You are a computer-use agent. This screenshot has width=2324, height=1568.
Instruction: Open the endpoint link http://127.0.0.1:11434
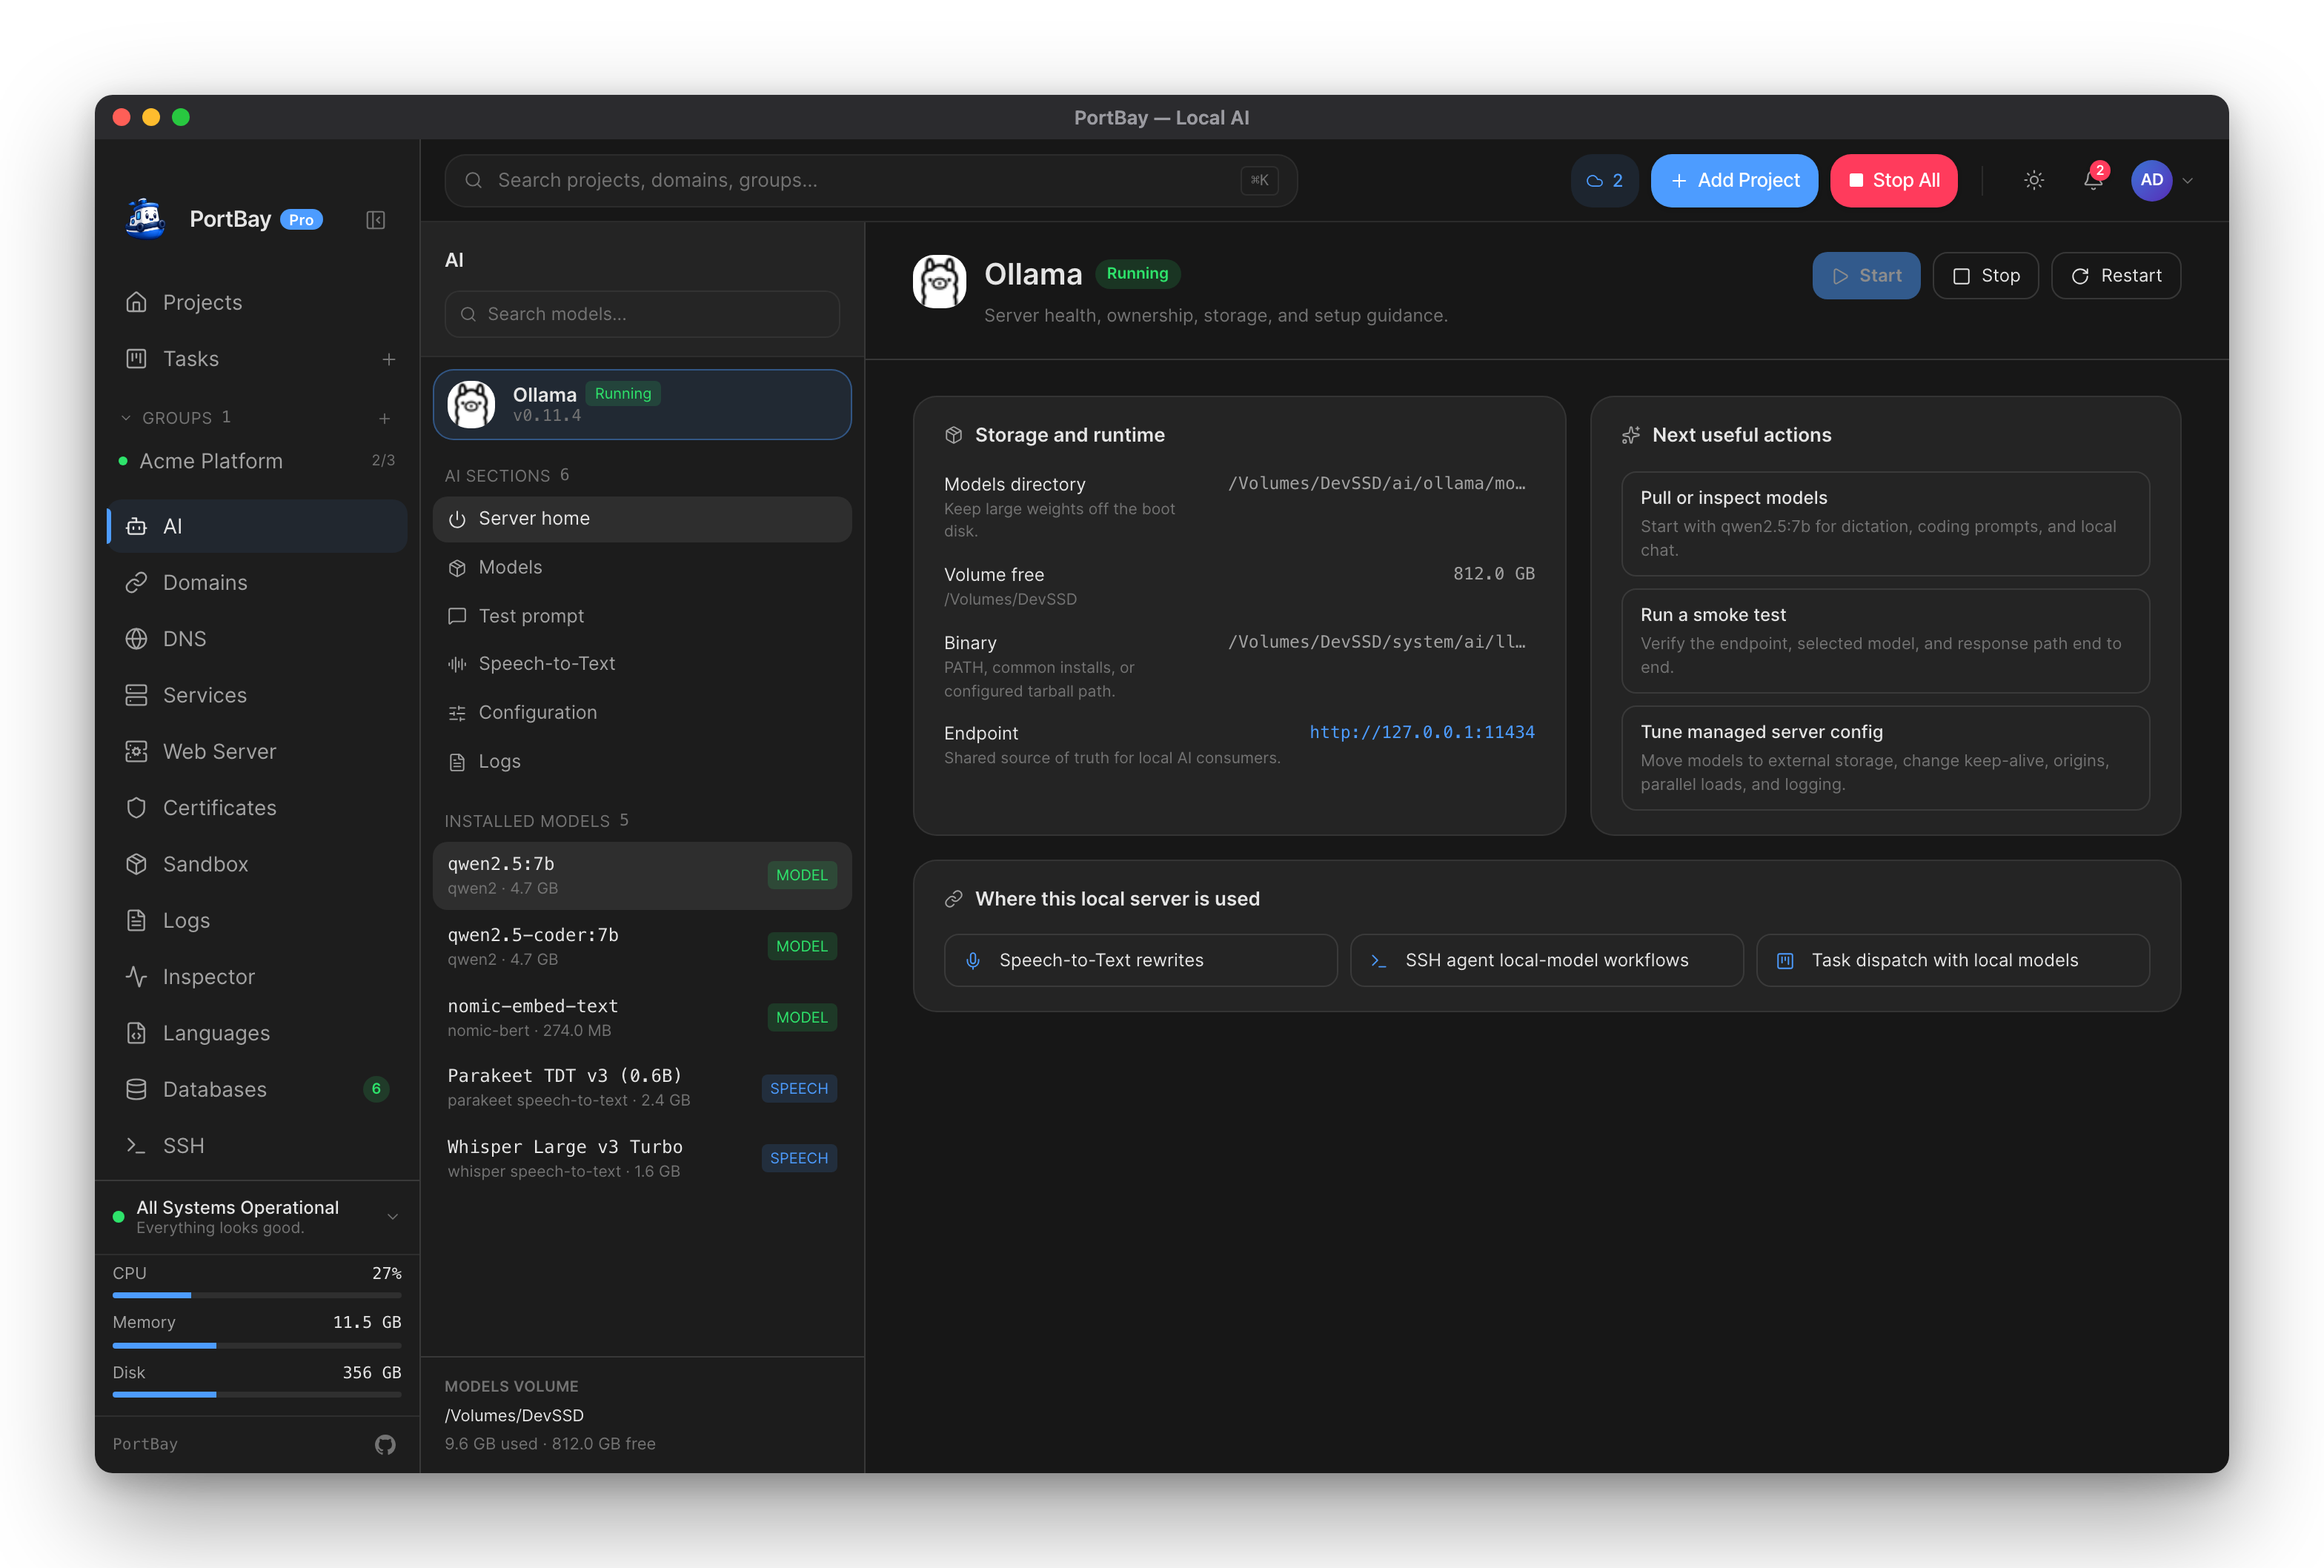1421,732
